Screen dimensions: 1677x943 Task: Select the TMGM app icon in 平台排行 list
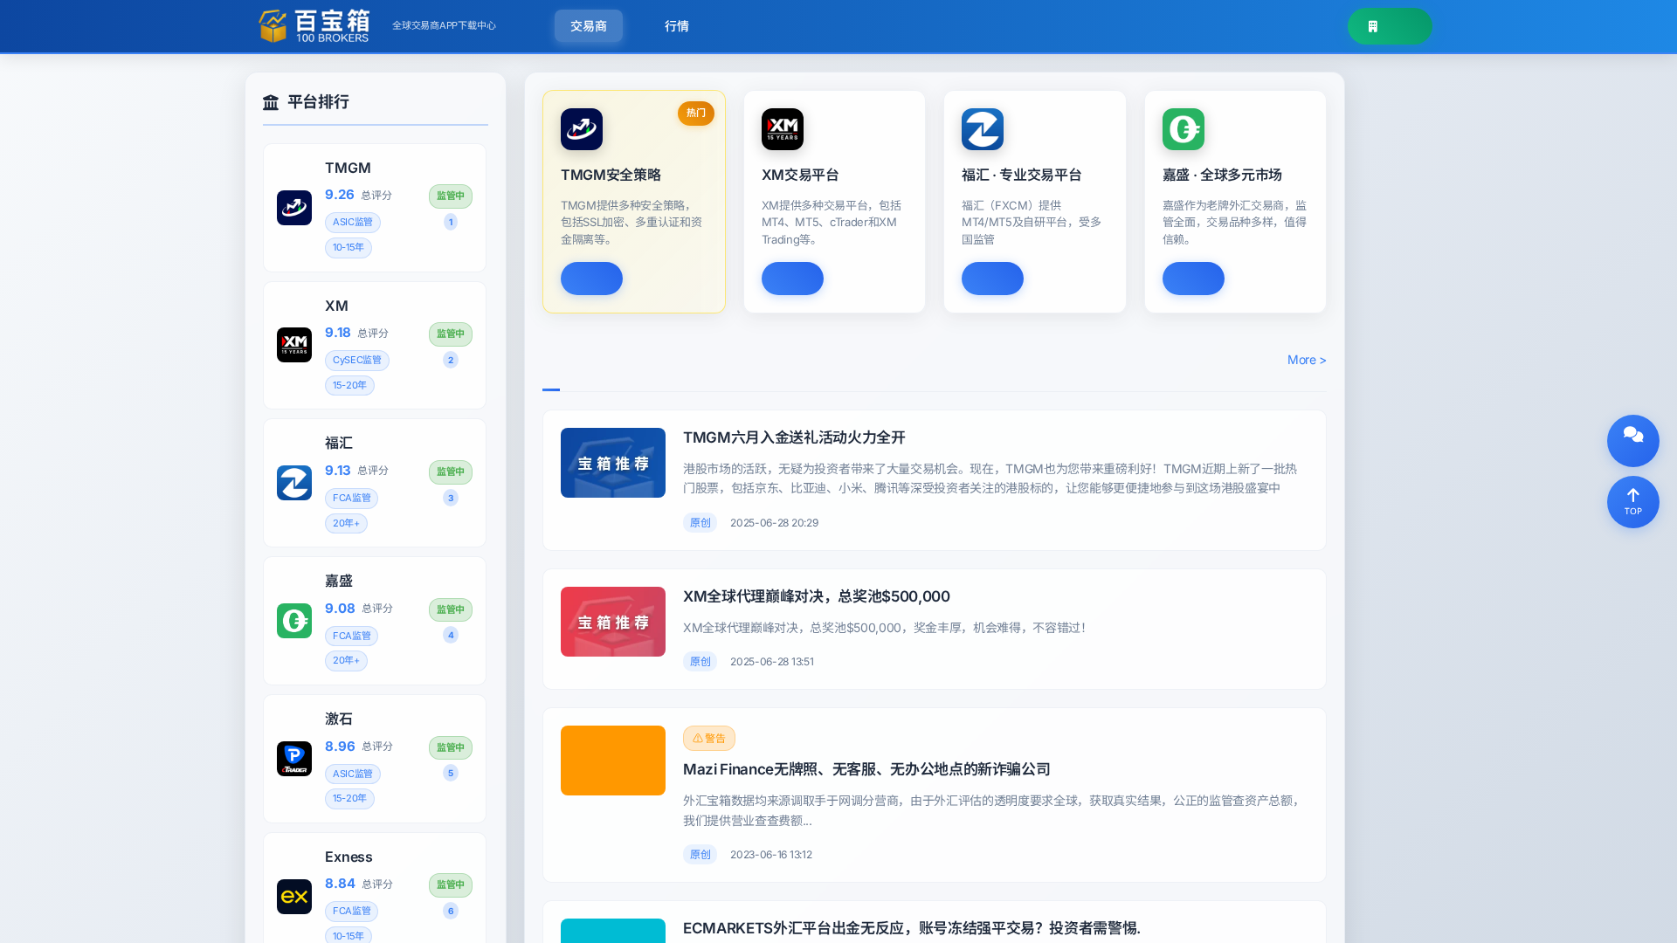point(294,207)
